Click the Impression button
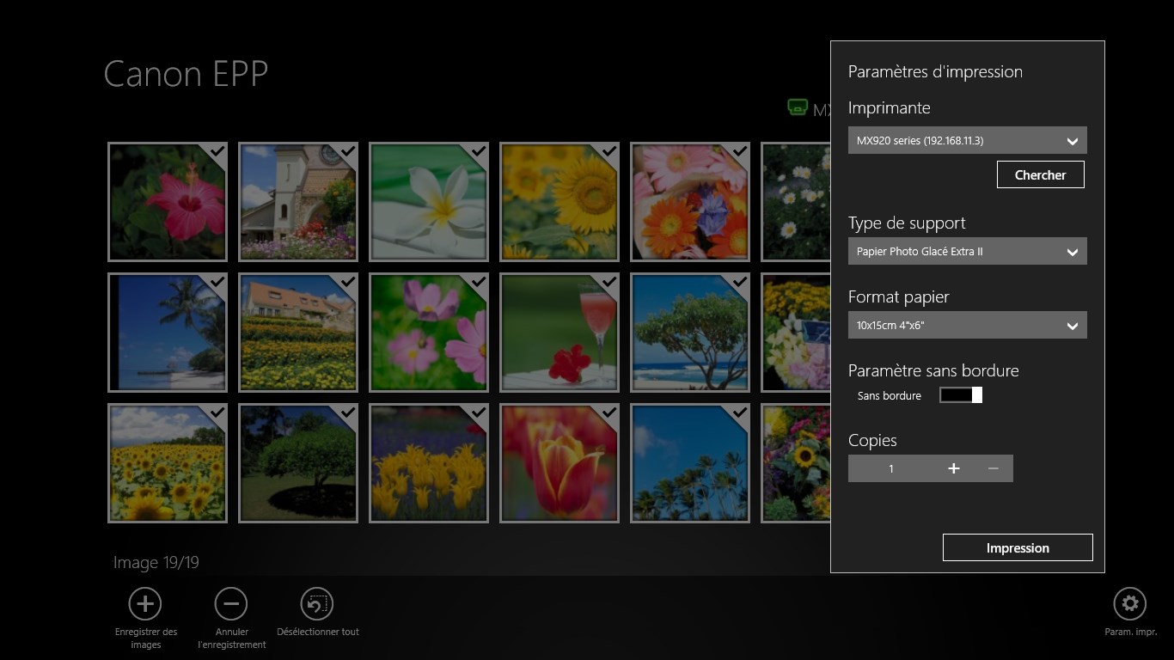 pos(1018,547)
